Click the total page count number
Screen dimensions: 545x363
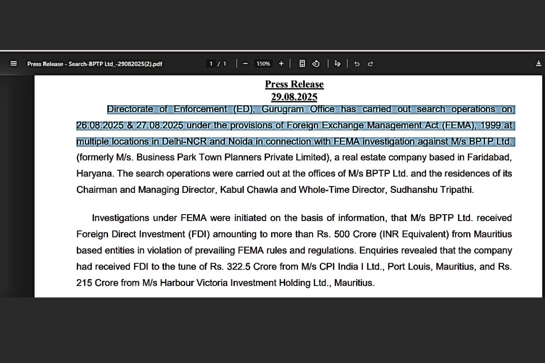(224, 64)
